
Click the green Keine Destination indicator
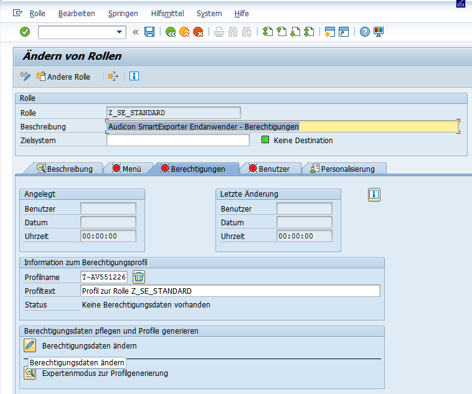265,139
